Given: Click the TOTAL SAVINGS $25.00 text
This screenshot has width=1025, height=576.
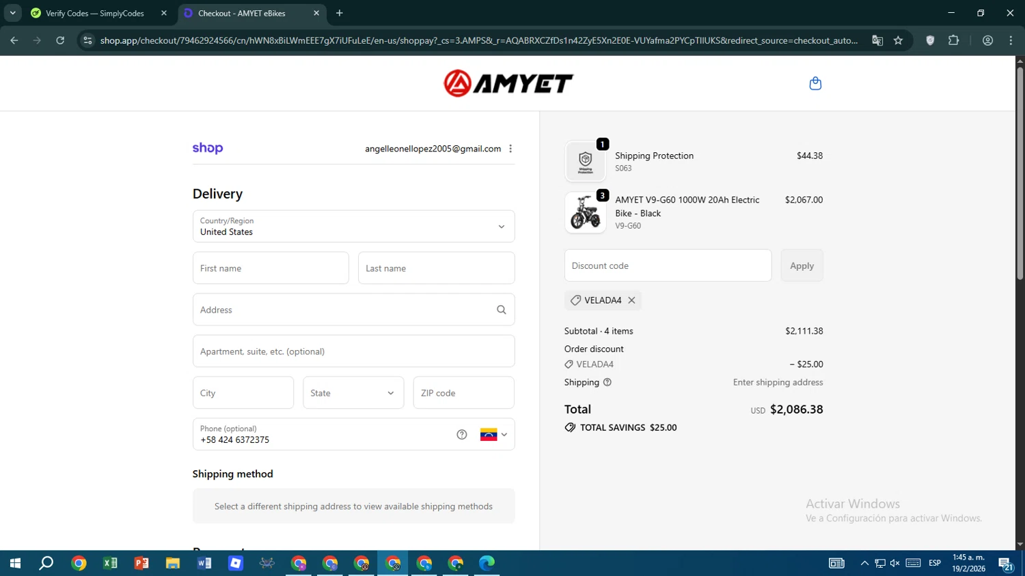Looking at the screenshot, I should [628, 428].
